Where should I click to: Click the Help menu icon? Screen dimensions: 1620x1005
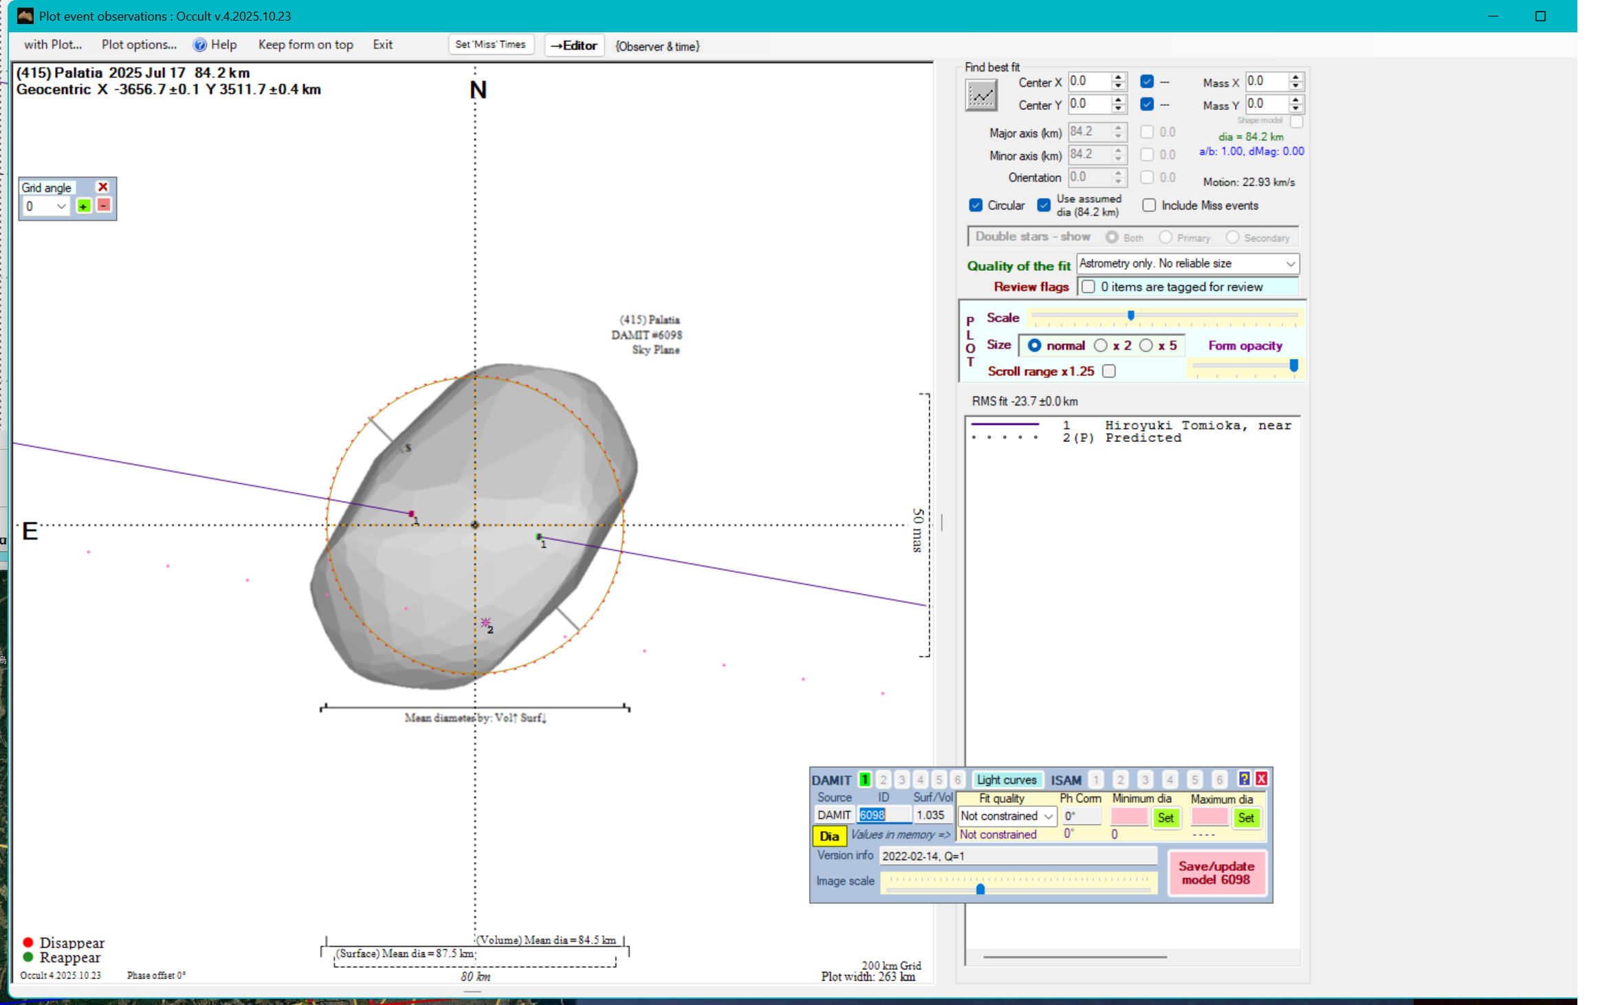tap(199, 45)
